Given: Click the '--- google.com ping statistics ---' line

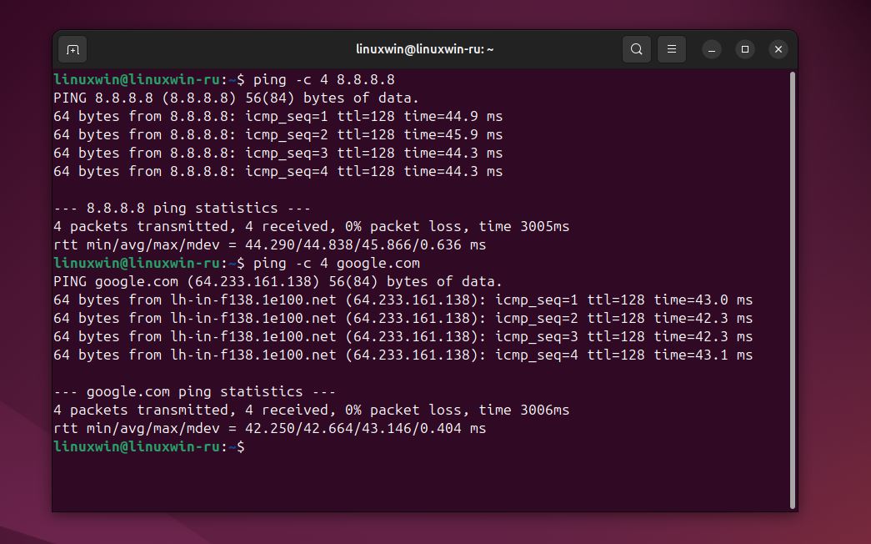Looking at the screenshot, I should coord(194,391).
